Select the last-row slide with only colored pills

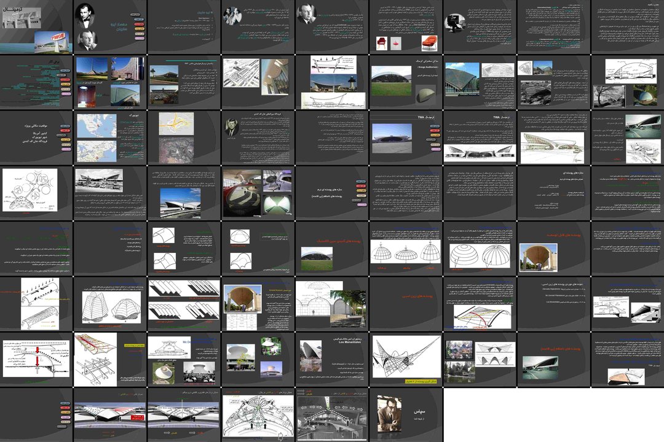pyautogui.click(x=36, y=414)
